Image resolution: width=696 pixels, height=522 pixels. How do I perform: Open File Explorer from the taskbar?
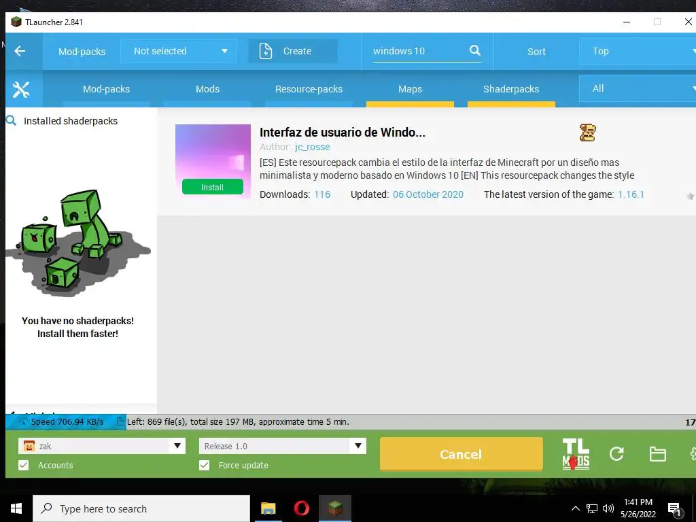(x=268, y=508)
